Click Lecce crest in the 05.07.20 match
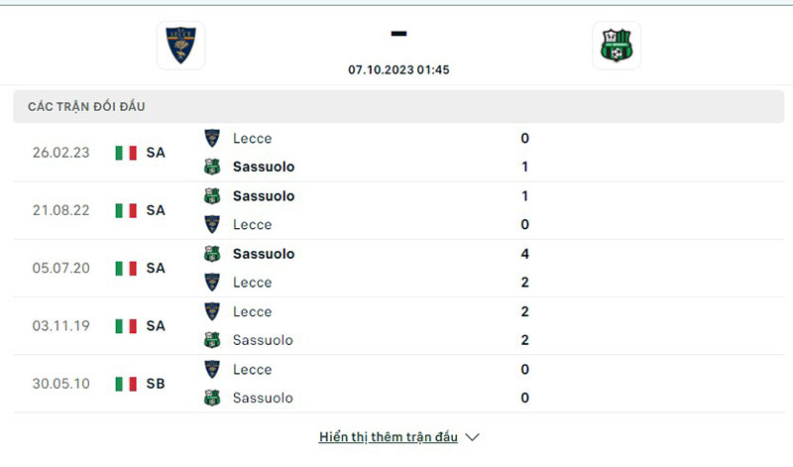This screenshot has width=793, height=467. click(x=212, y=283)
